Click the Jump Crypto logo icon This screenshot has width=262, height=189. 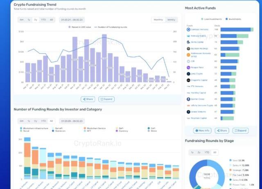[188, 74]
